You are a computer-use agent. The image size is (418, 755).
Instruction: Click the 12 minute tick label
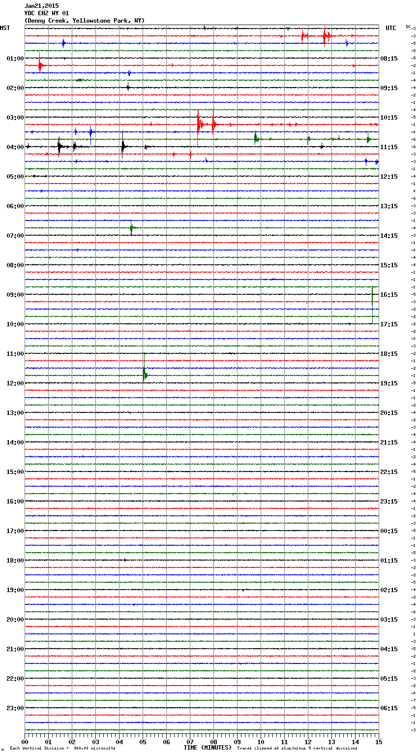[x=308, y=742]
